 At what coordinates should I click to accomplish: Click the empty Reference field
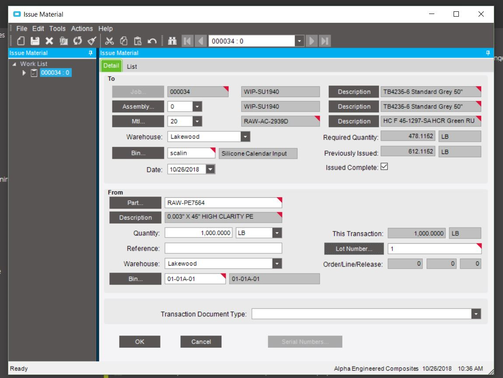pos(223,248)
